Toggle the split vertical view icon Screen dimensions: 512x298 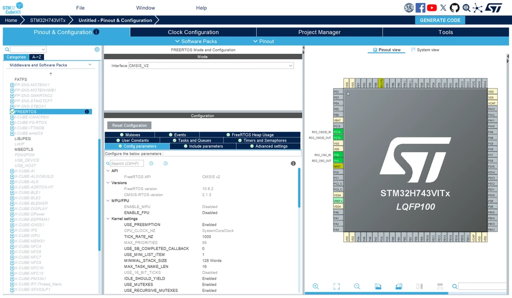pos(420,286)
